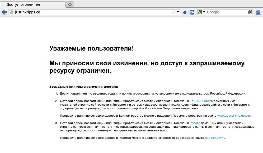Click the tab's page favicon placeholder
This screenshot has height=153, width=263.
pyautogui.click(x=3, y=4)
